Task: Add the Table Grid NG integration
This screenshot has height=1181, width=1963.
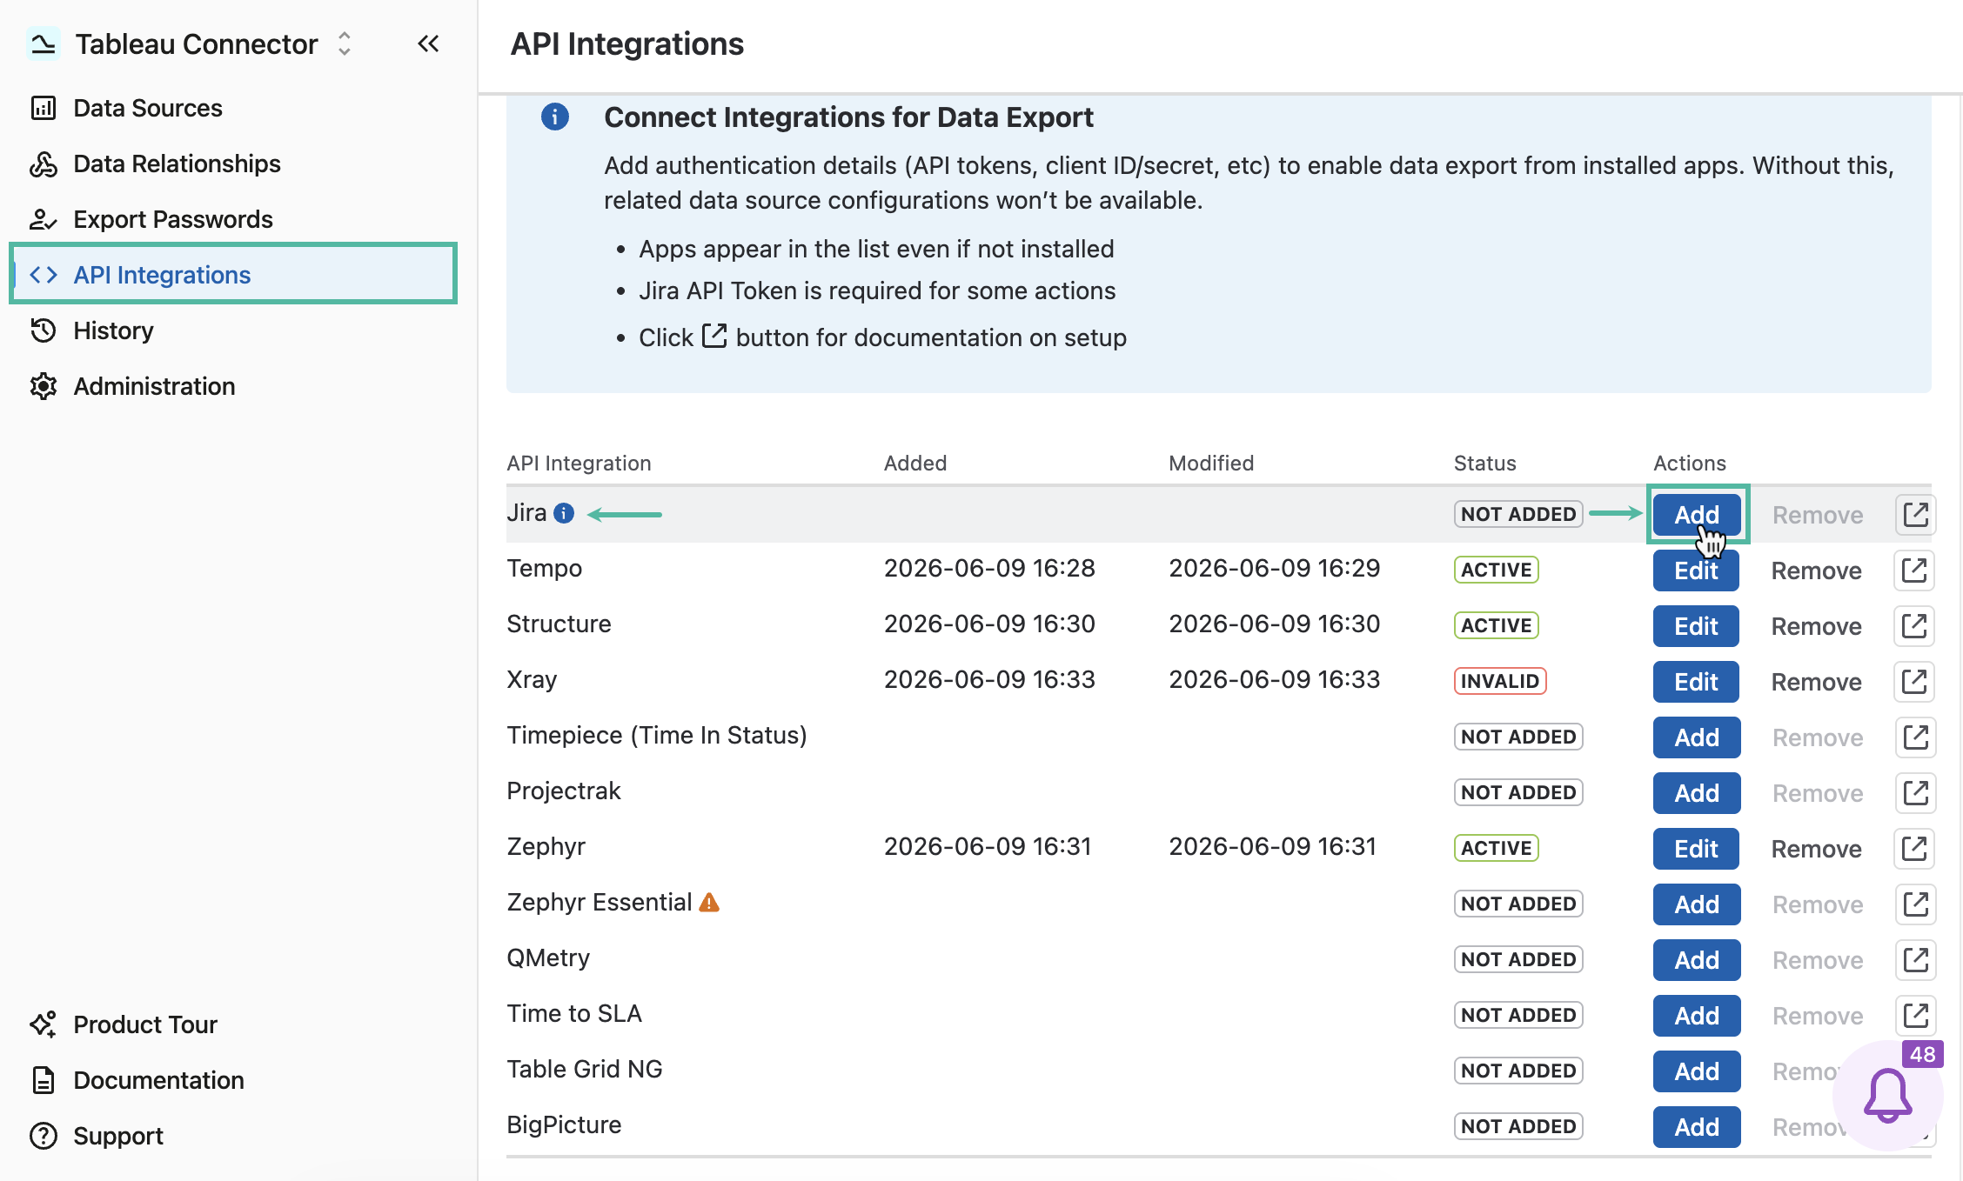Action: (1697, 1071)
